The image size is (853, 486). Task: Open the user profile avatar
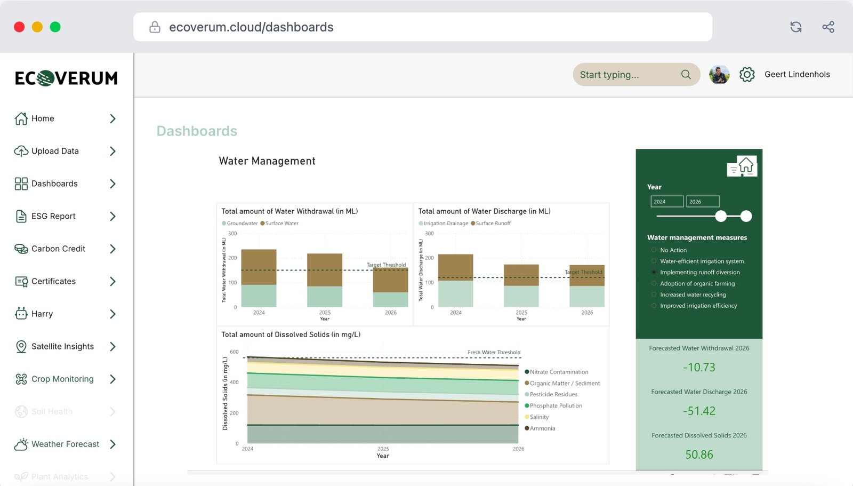(719, 75)
